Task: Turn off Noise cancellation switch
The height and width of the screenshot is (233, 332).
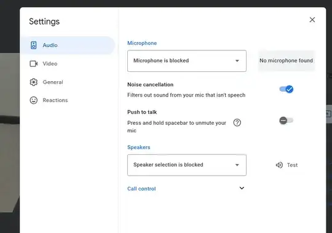Action: click(287, 89)
